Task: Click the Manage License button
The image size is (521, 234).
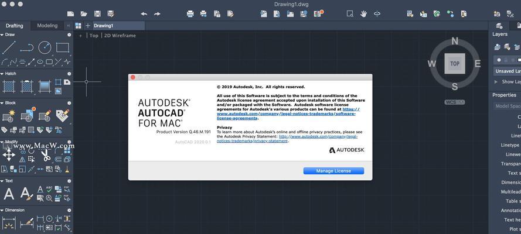Action: pyautogui.click(x=333, y=171)
